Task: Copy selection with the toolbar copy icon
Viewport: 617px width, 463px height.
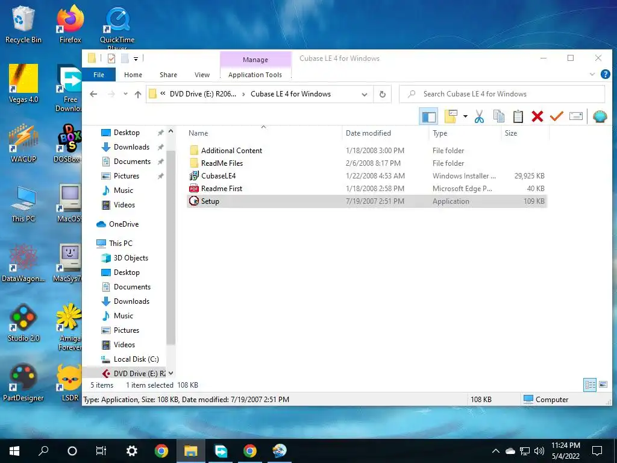Action: 498,116
